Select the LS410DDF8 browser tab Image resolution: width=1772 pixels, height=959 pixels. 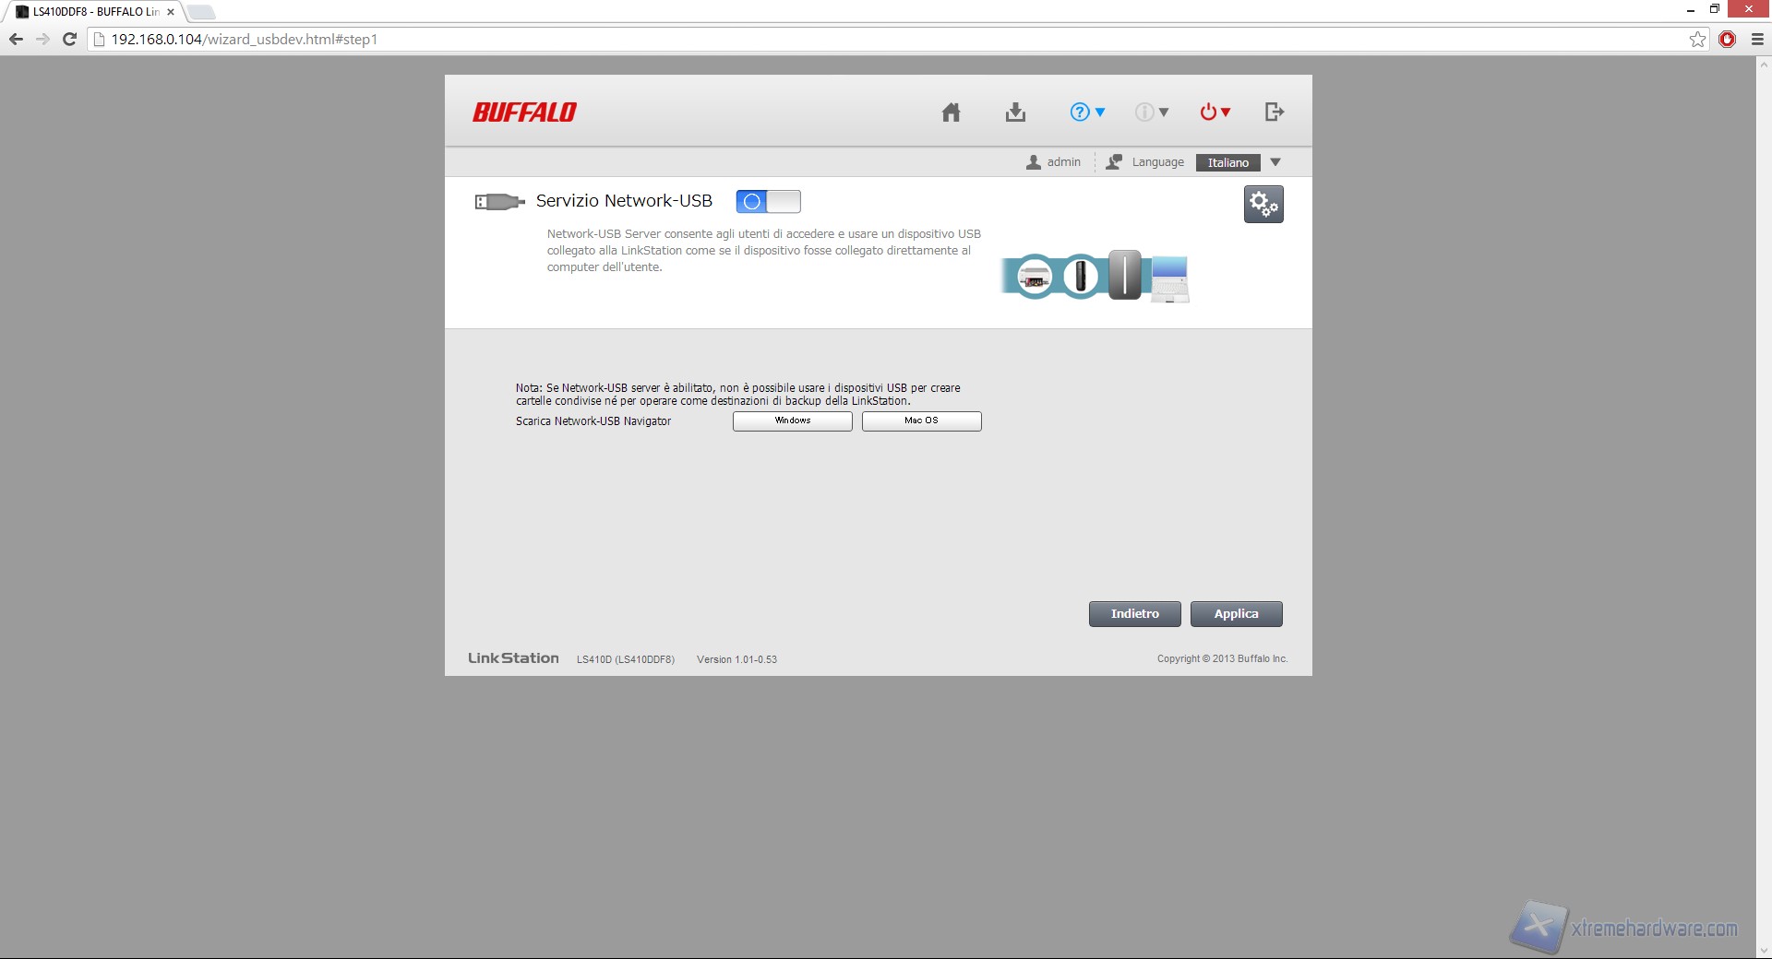[92, 12]
